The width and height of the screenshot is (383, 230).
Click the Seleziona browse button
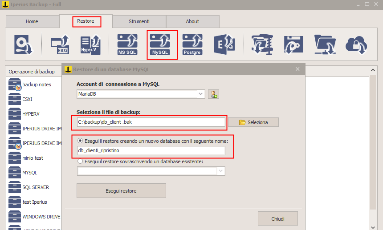[x=253, y=122]
